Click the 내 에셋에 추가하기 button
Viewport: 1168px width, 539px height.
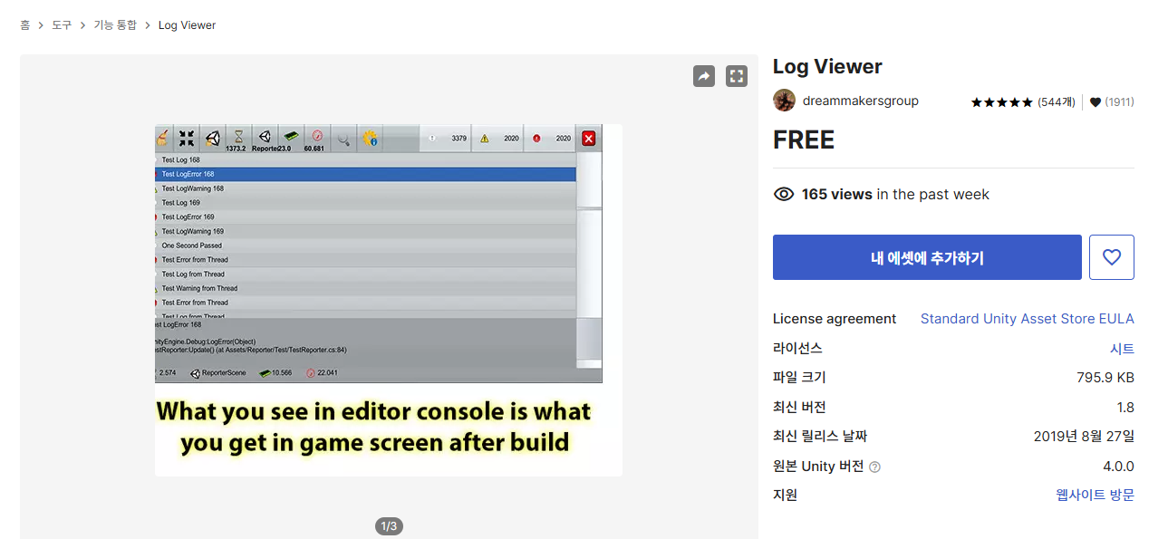pyautogui.click(x=927, y=257)
